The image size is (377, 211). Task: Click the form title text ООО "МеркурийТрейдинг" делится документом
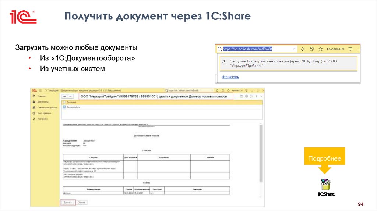(154, 97)
